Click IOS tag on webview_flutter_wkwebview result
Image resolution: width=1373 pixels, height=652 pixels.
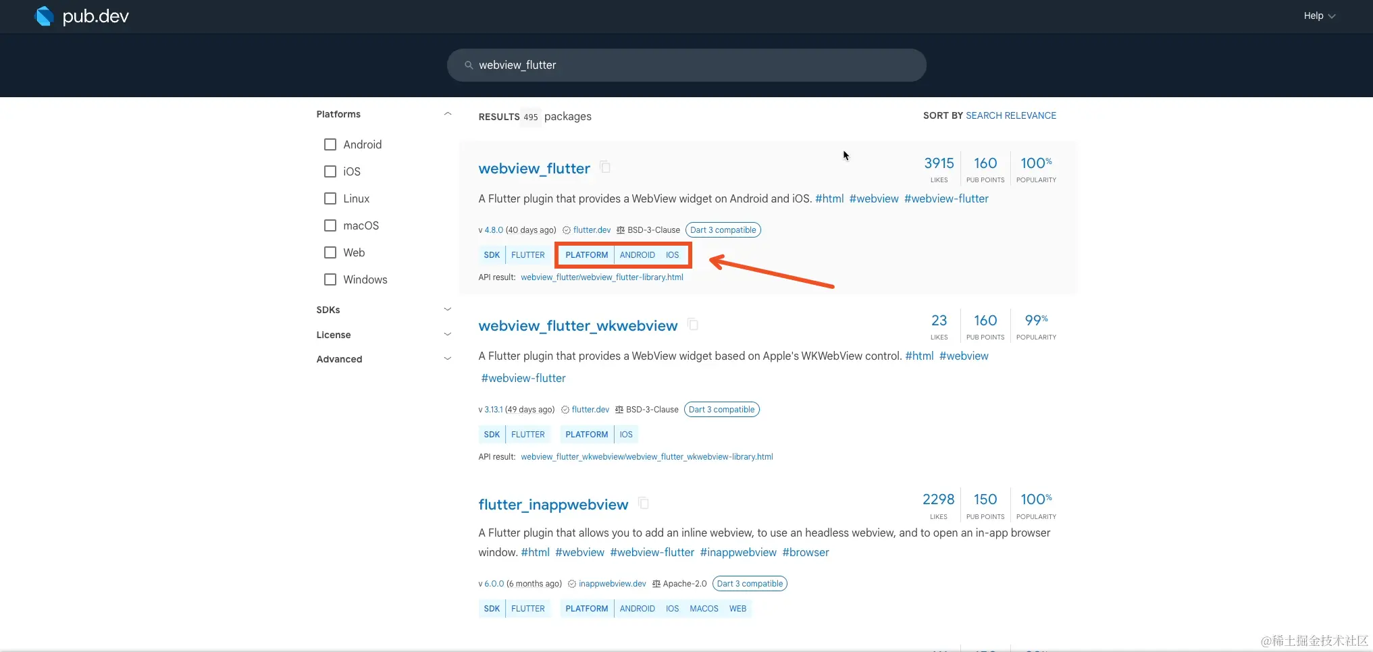(x=626, y=435)
